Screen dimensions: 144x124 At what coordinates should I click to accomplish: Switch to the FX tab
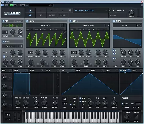tap(41, 13)
